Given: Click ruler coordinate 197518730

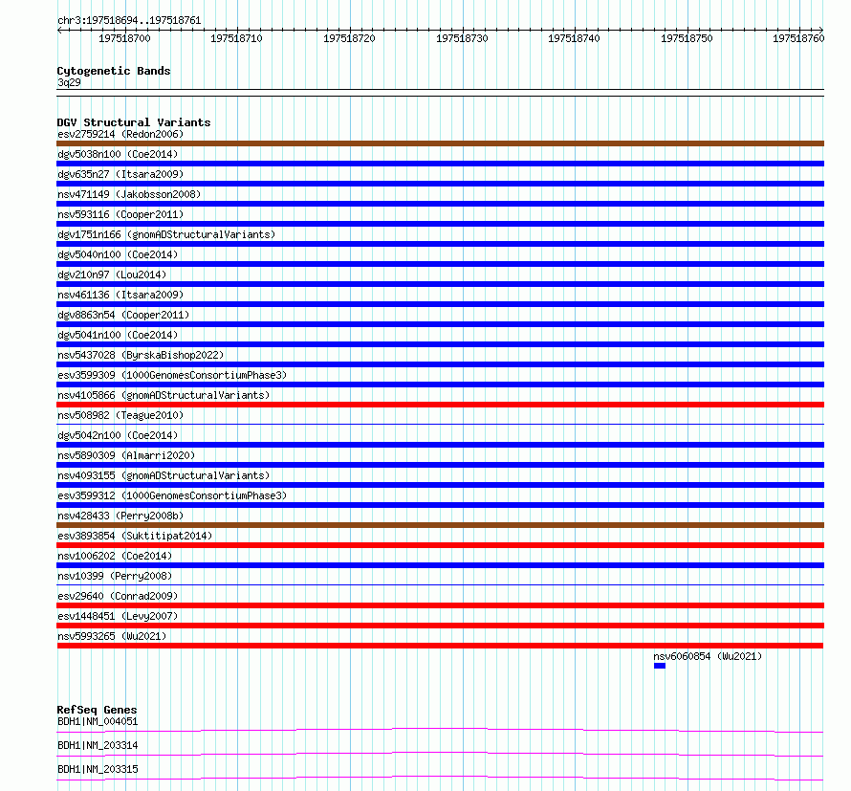Looking at the screenshot, I should 462,38.
